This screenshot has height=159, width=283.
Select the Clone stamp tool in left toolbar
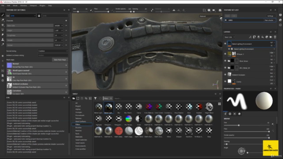[3, 39]
